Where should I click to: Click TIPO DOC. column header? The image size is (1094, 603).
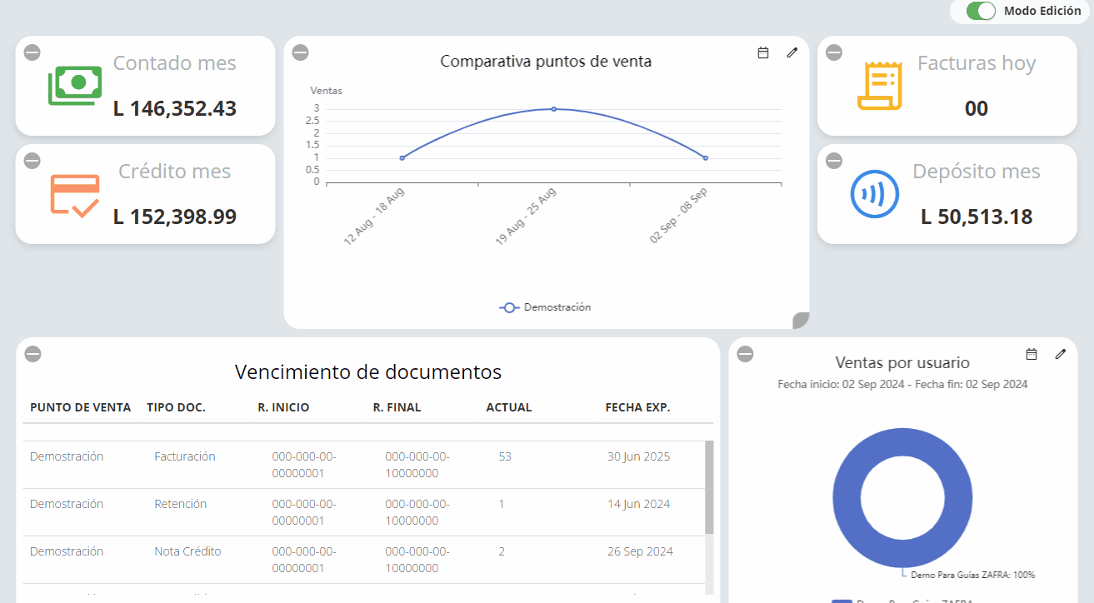point(176,408)
